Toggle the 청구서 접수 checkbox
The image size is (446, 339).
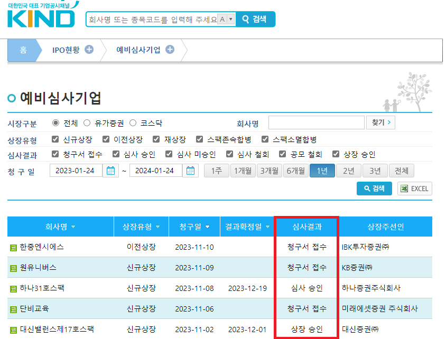[55, 154]
